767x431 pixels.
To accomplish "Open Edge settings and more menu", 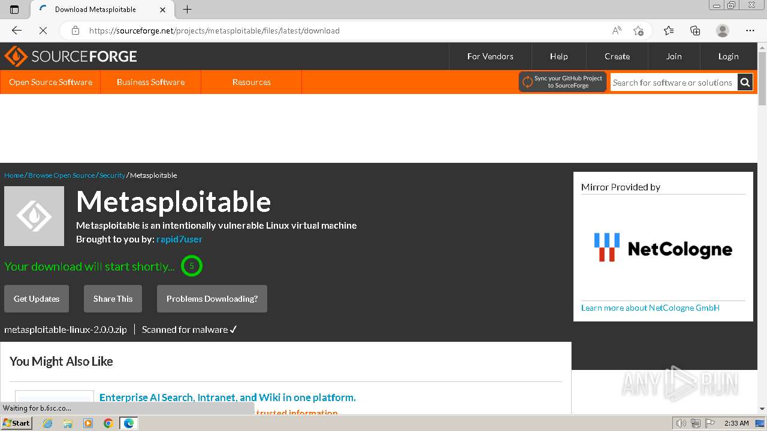I will (x=750, y=31).
